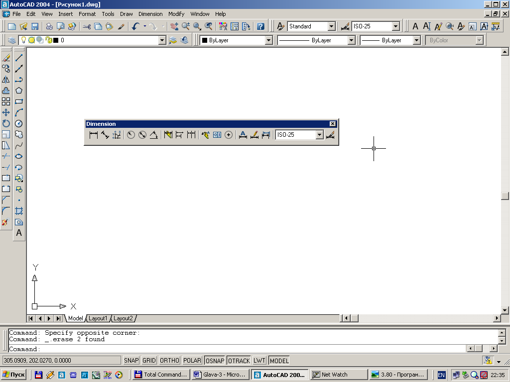The height and width of the screenshot is (382, 510).
Task: Select the Dimension Update tool
Action: (x=266, y=135)
